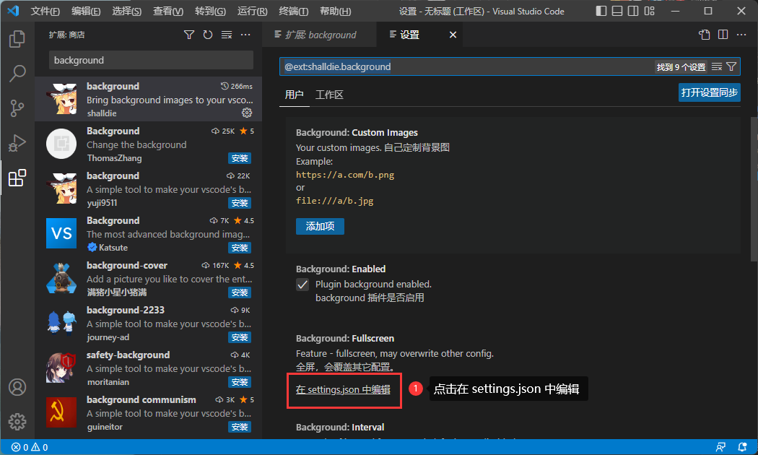Install the yuji9511 background extension
This screenshot has width=758, height=455.
pos(240,203)
